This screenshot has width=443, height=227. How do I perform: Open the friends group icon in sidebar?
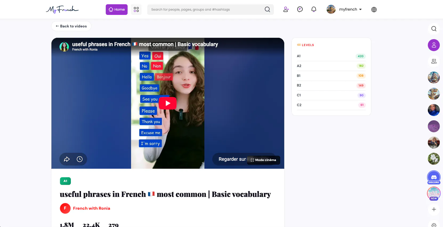434,61
